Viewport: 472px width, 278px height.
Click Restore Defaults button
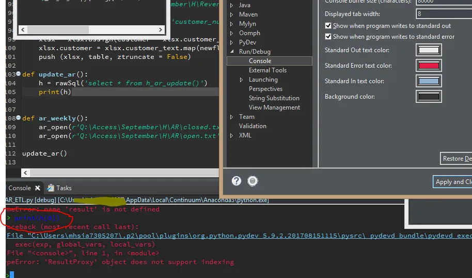(x=456, y=159)
